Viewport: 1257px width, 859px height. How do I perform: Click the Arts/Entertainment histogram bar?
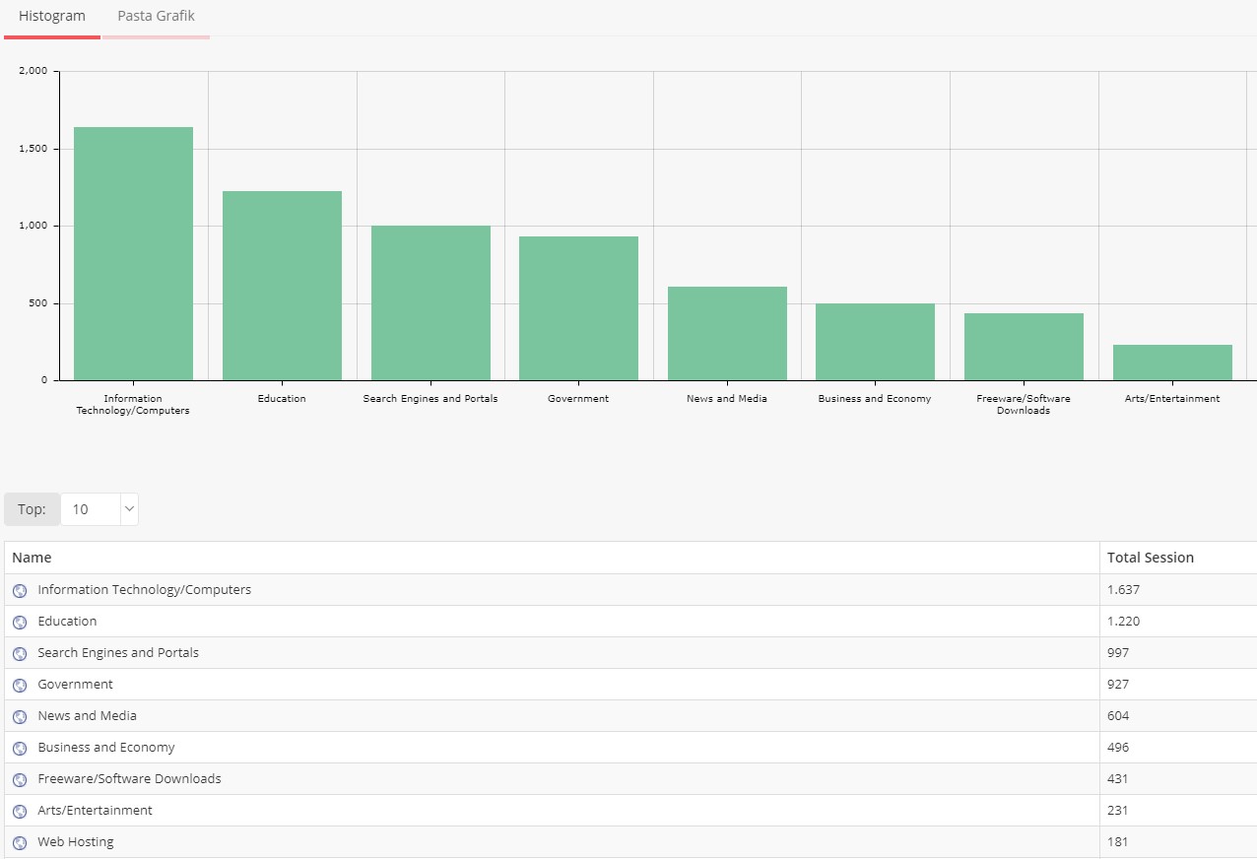pos(1172,363)
